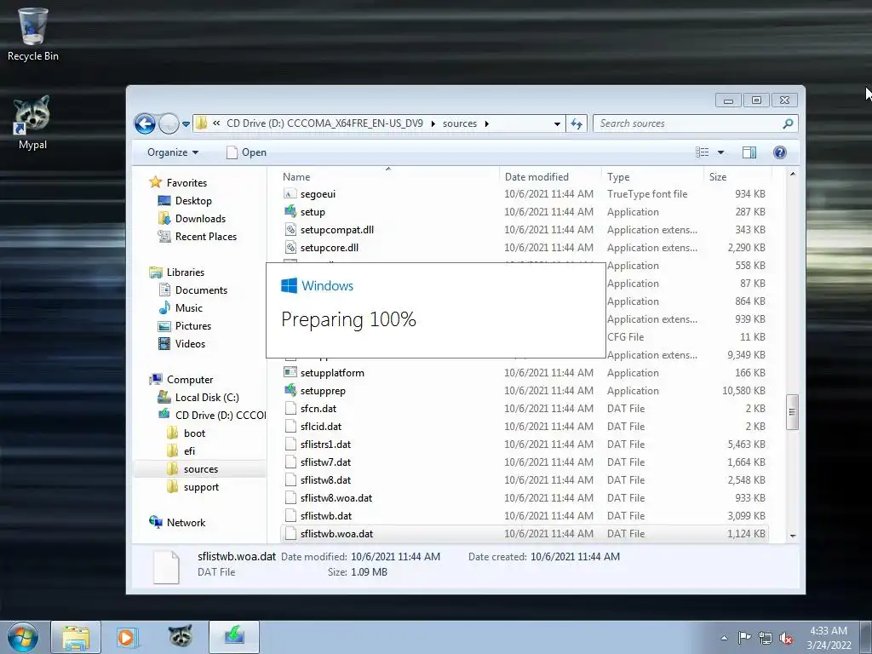This screenshot has width=872, height=654.
Task: Click the breadcrumb overflow chevron
Action: tap(216, 123)
